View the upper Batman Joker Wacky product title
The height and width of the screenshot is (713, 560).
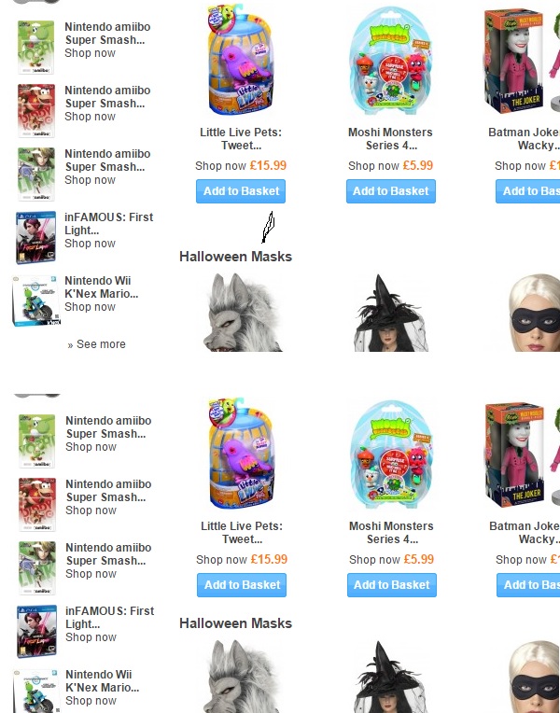(x=524, y=139)
